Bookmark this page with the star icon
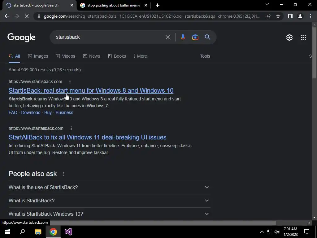Image resolution: width=317 pixels, height=238 pixels. 278,16
